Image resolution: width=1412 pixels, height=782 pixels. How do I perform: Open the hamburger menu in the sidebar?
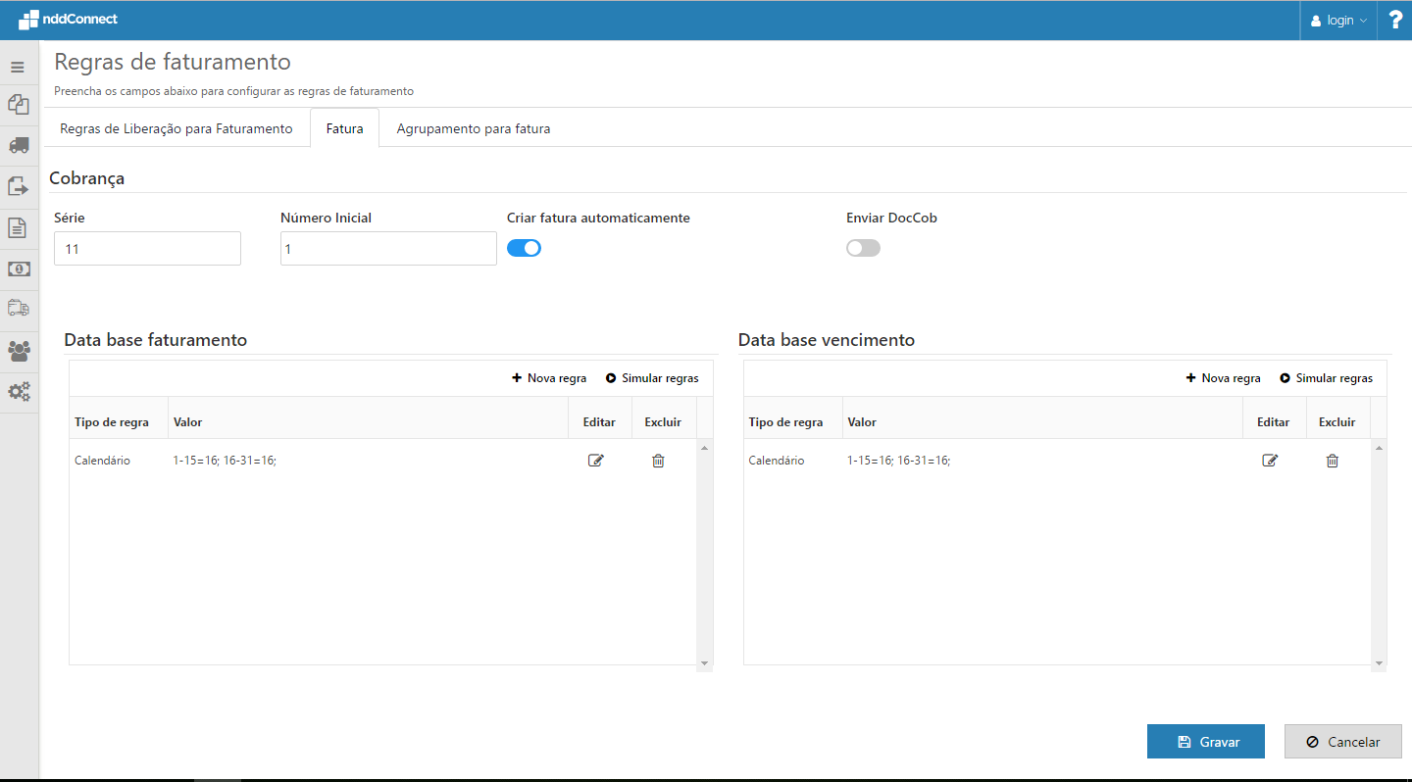tap(18, 68)
